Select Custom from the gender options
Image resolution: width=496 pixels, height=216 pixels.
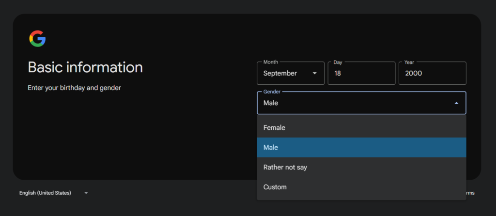(x=275, y=187)
